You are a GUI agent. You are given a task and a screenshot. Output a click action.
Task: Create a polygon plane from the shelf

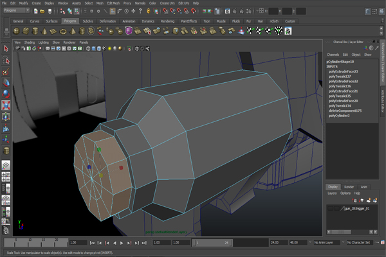pos(53,31)
